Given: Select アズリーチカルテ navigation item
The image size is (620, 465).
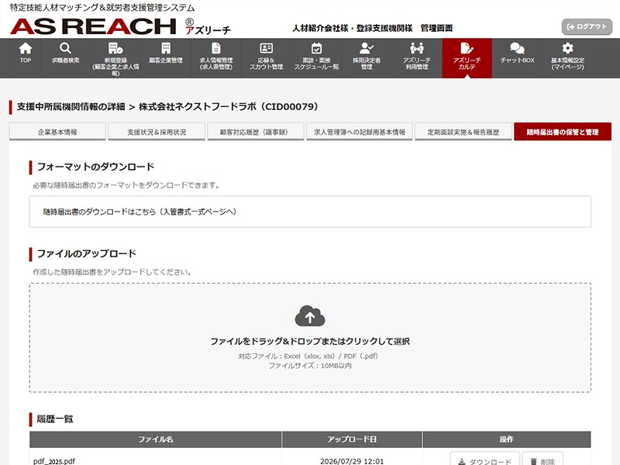Looking at the screenshot, I should pyautogui.click(x=467, y=57).
